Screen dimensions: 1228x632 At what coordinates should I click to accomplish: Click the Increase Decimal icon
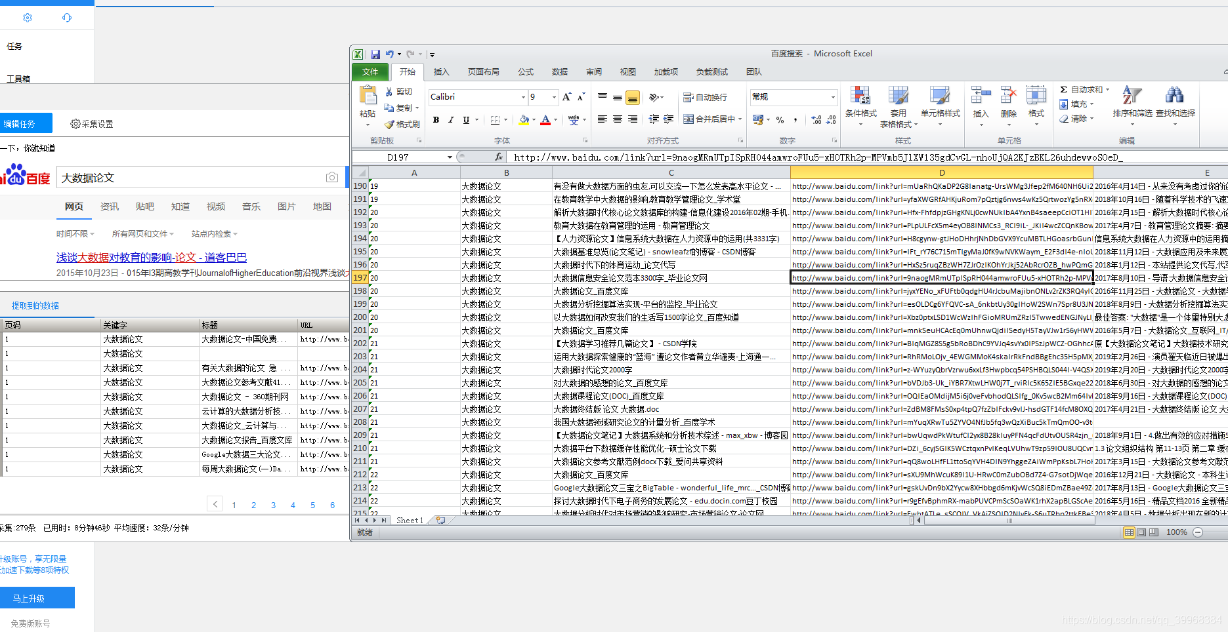[816, 120]
